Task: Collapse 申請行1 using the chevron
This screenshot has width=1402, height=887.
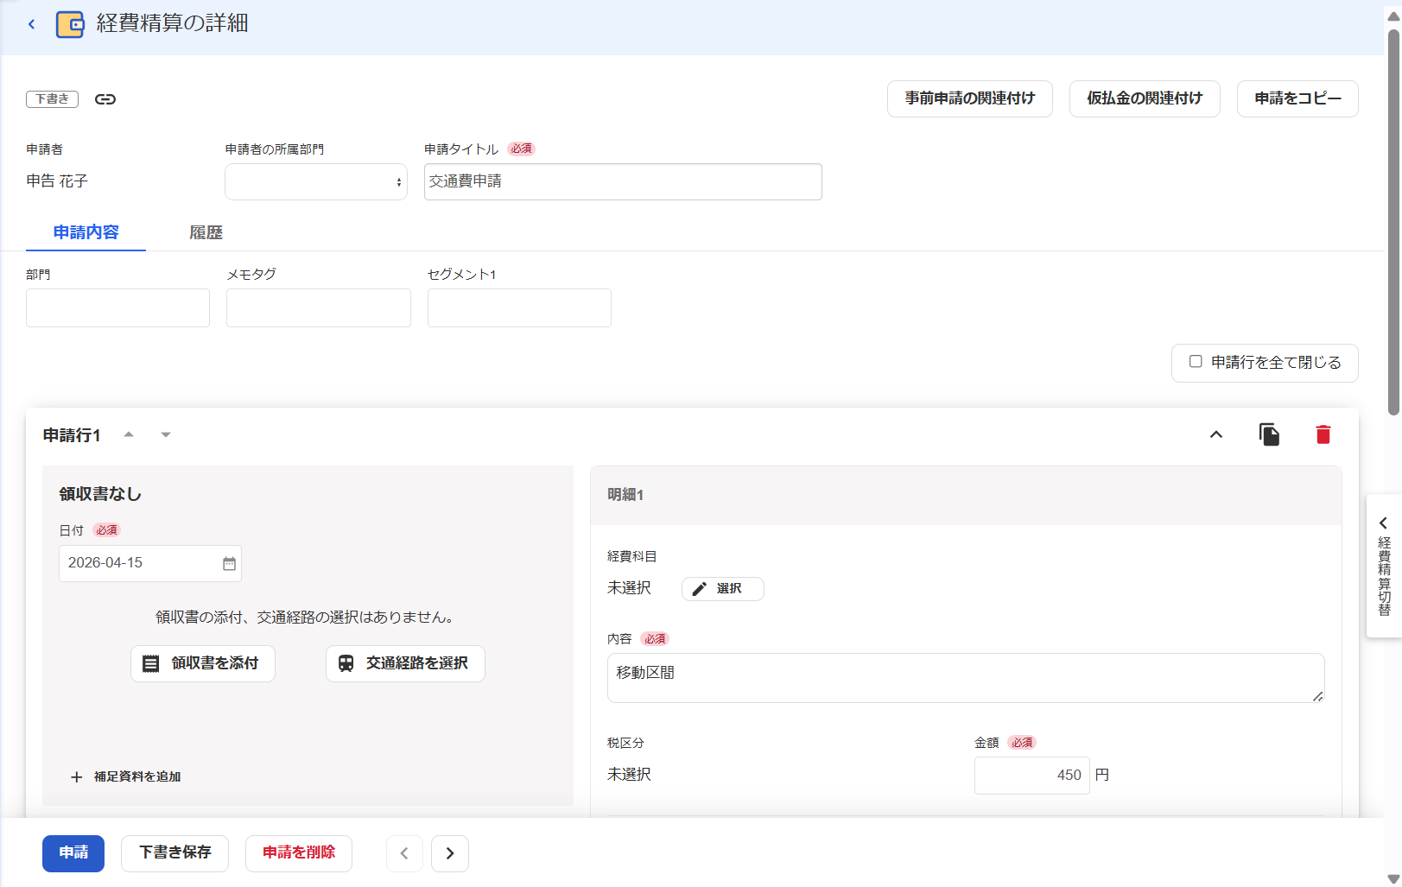Action: 1216,434
